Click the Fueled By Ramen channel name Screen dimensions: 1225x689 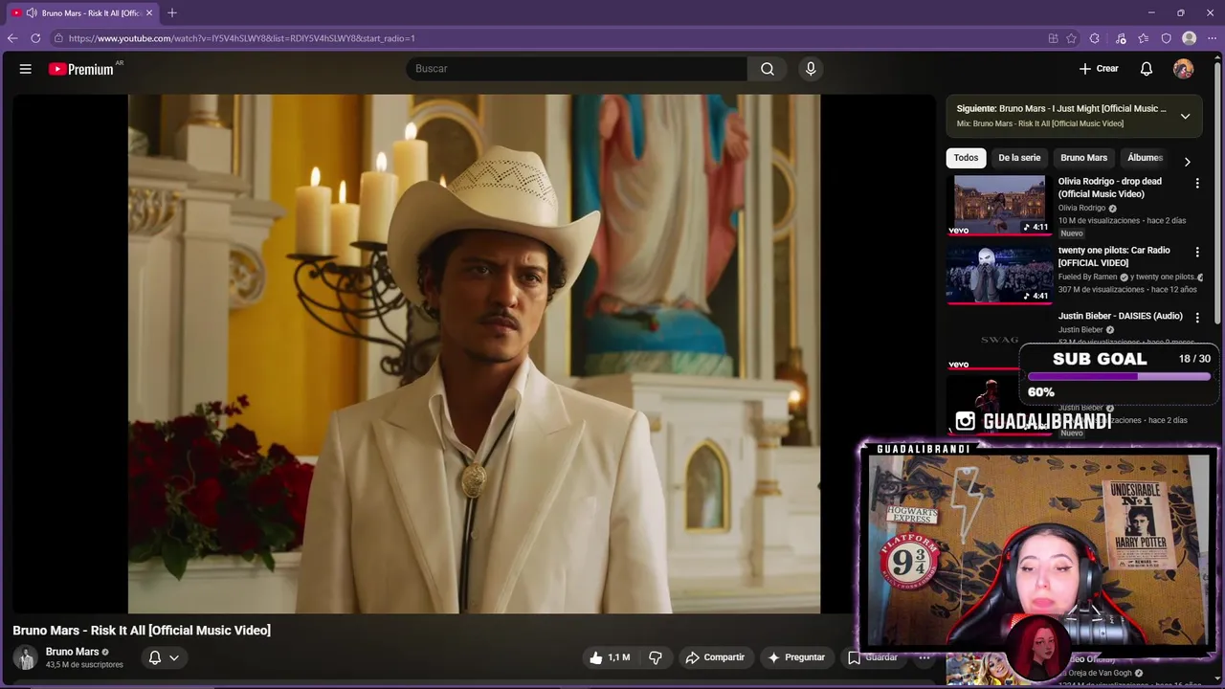click(x=1087, y=277)
